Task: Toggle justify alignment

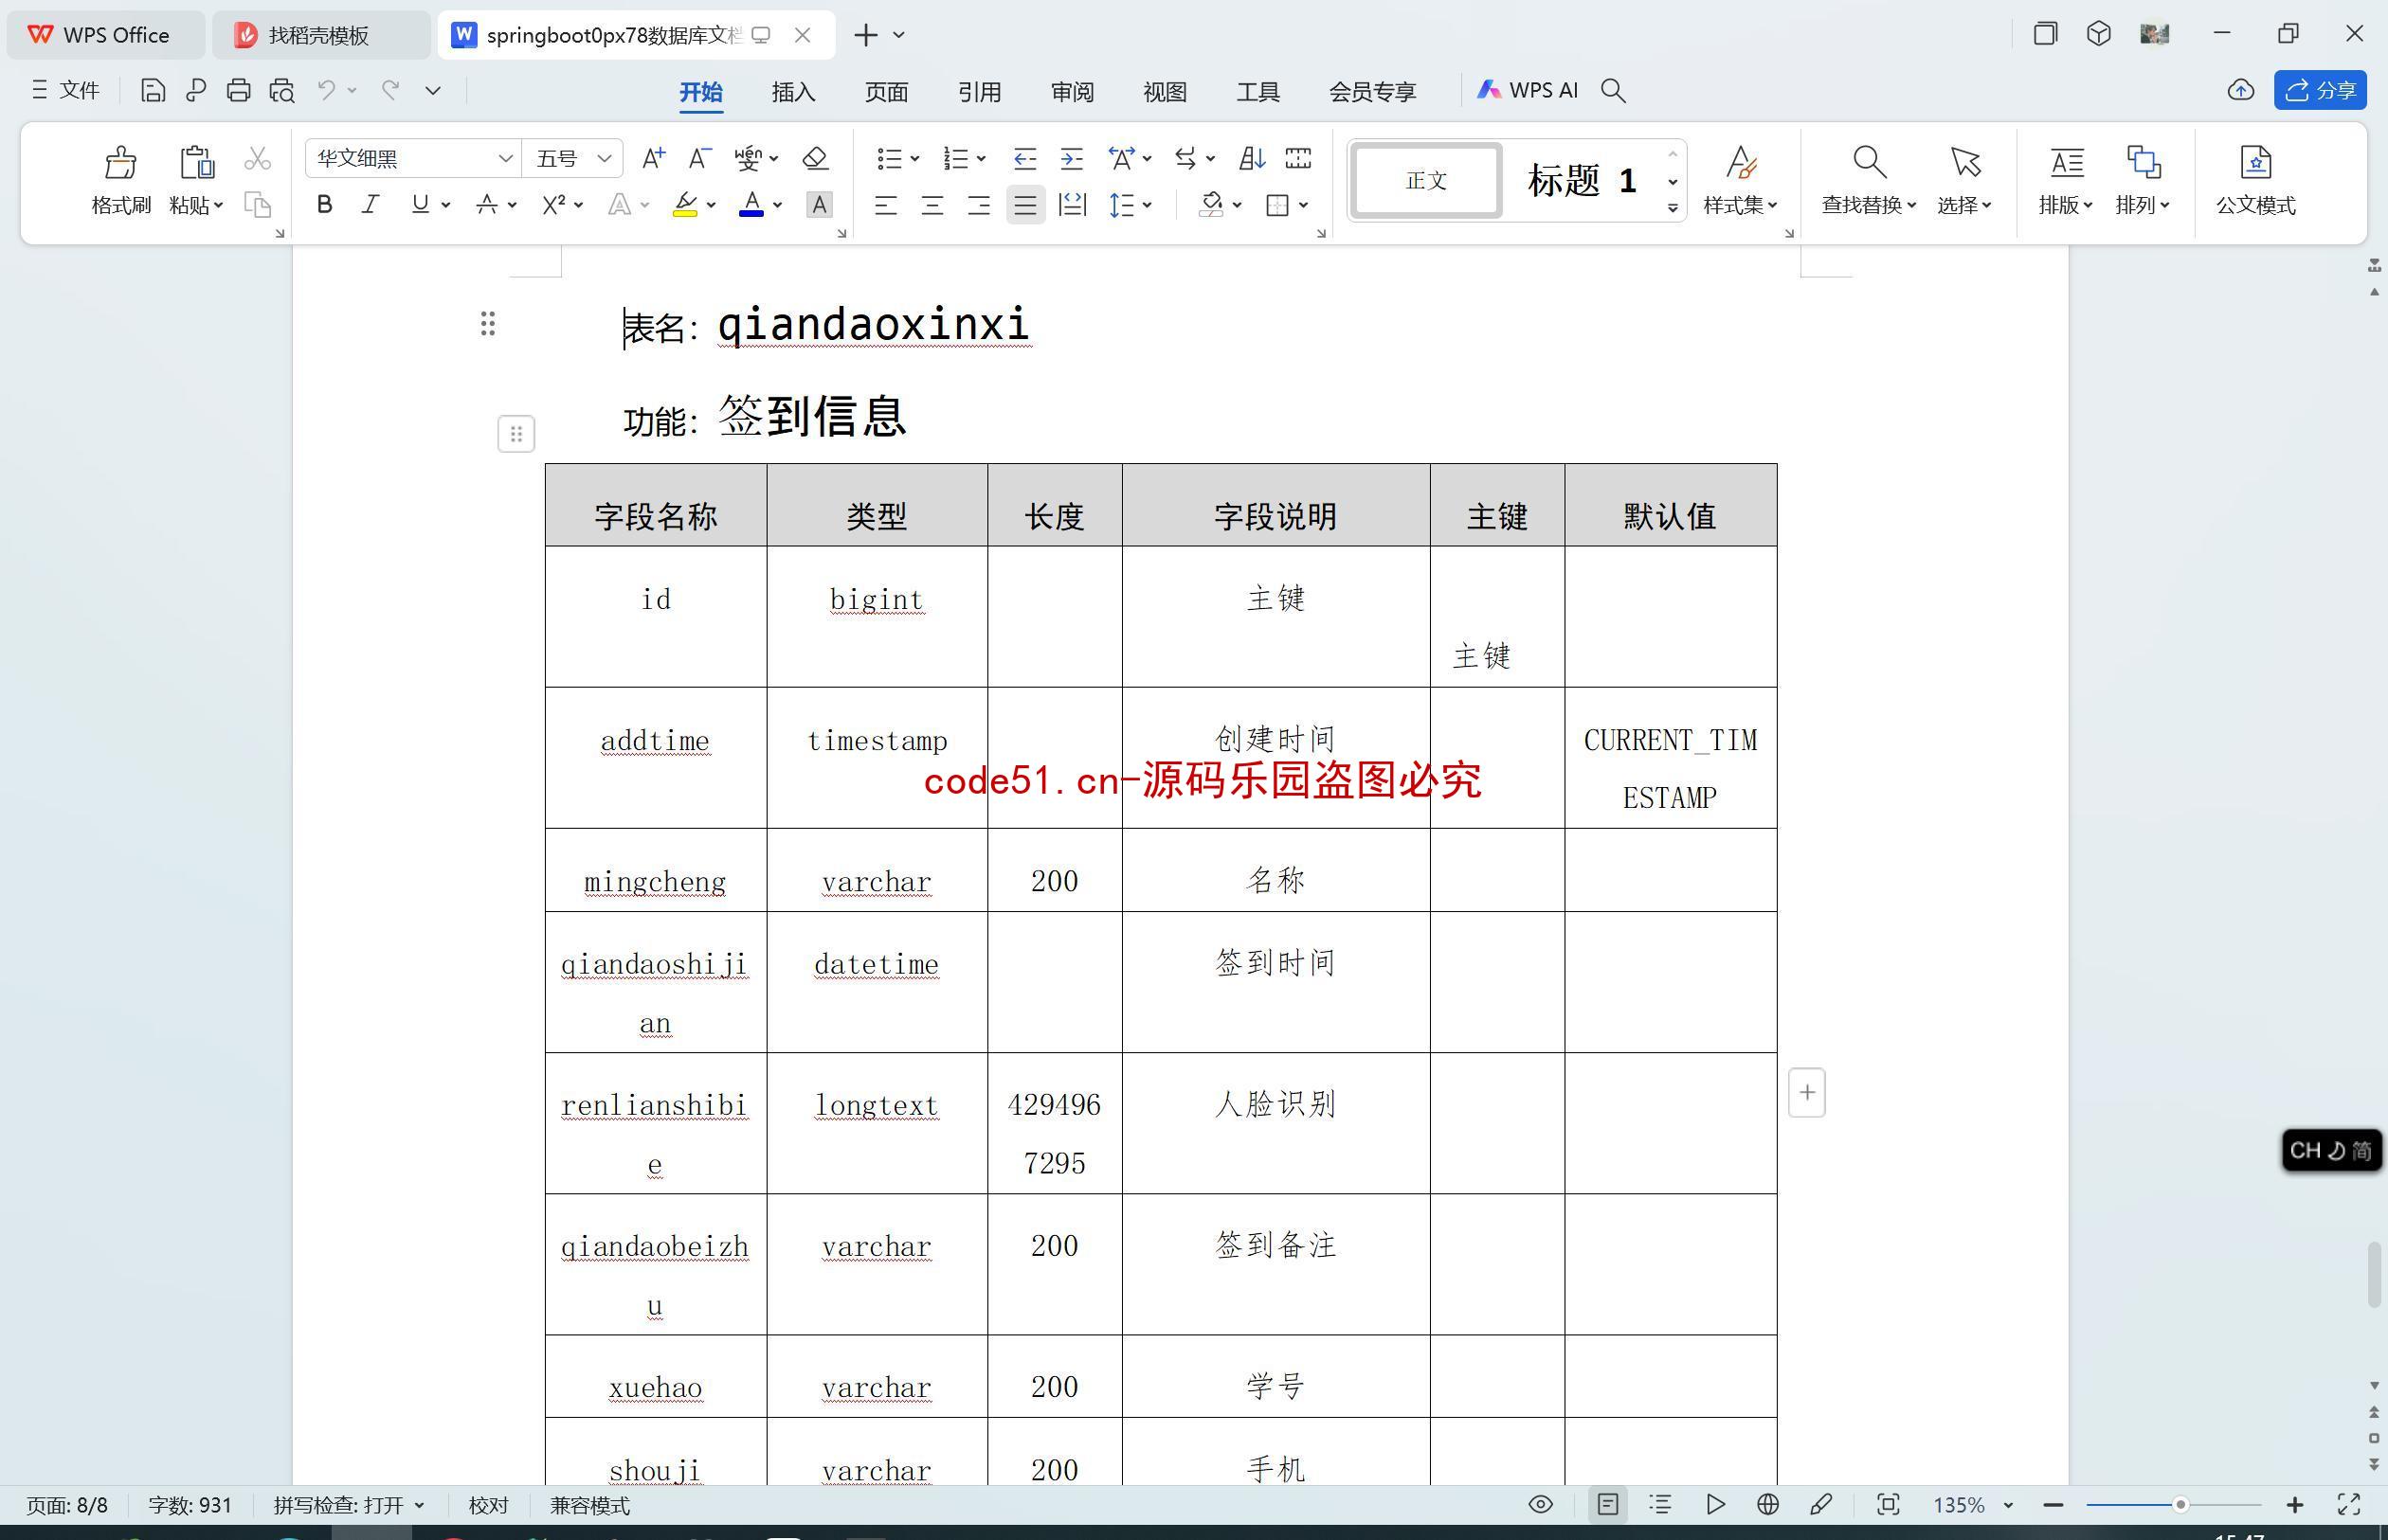Action: pos(1025,205)
